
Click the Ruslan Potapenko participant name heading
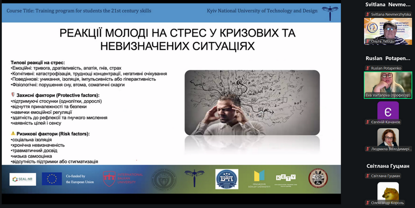[388, 58]
